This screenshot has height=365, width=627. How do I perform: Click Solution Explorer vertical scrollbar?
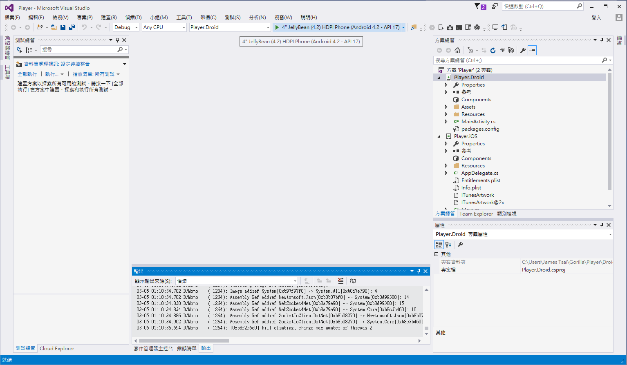(x=609, y=131)
